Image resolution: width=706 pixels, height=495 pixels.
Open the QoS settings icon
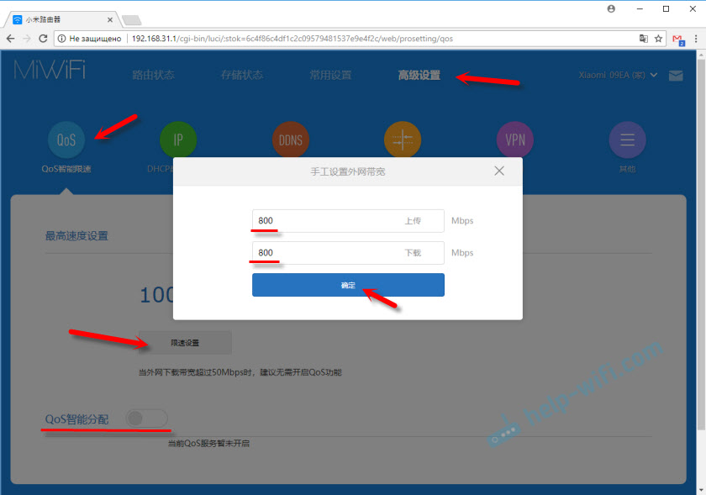(66, 140)
